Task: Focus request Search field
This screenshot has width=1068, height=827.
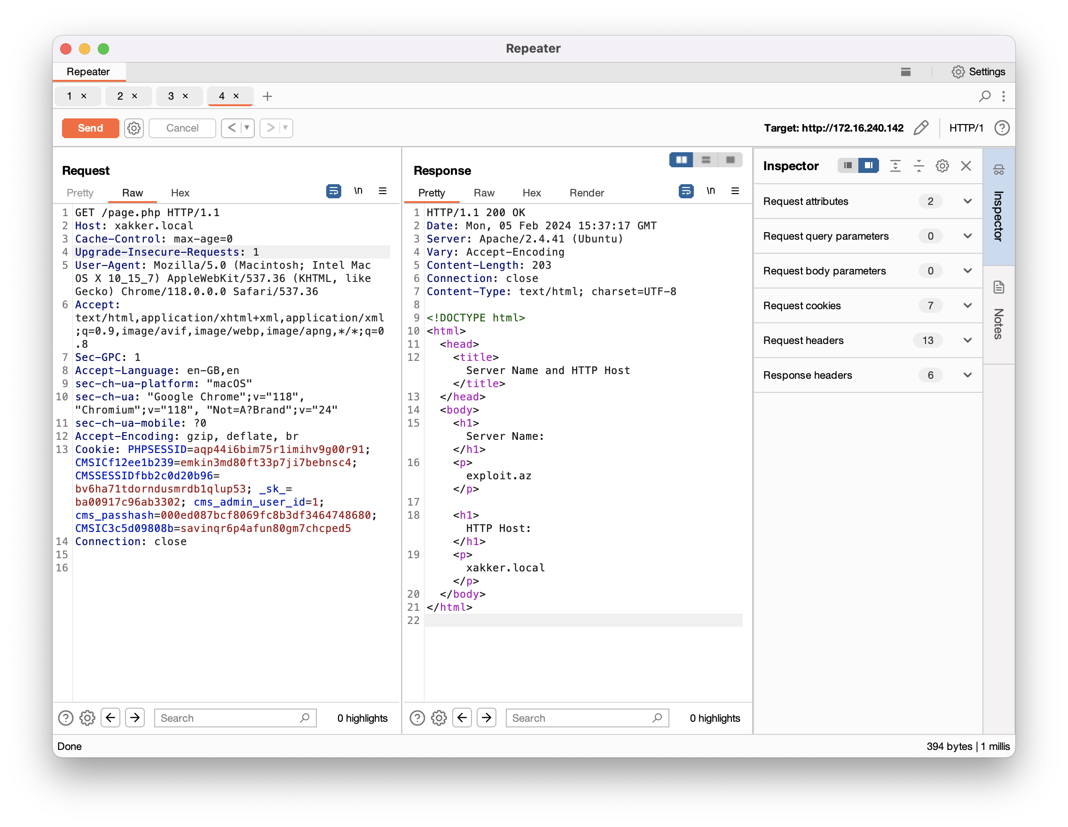Action: point(235,718)
